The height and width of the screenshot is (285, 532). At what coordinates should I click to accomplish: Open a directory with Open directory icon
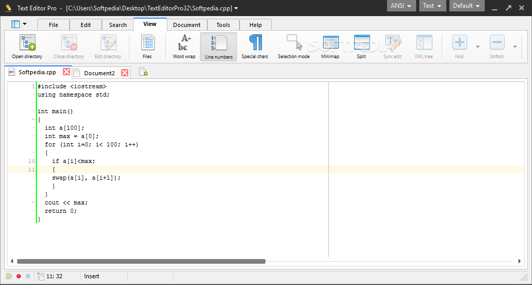(27, 46)
